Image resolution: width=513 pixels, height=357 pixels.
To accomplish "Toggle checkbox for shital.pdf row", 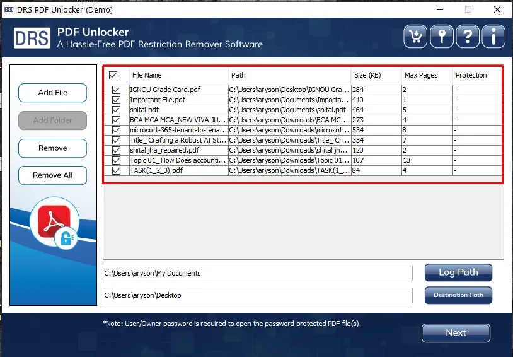I will [116, 110].
